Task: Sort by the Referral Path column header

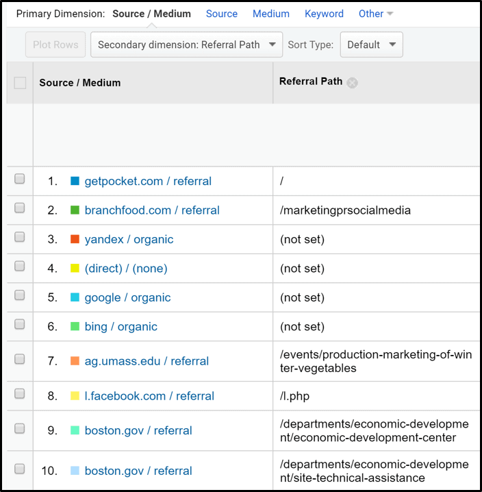Action: click(311, 82)
